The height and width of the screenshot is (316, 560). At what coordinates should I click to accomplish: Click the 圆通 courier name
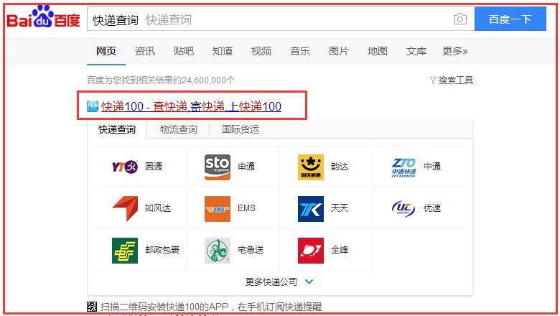[154, 167]
